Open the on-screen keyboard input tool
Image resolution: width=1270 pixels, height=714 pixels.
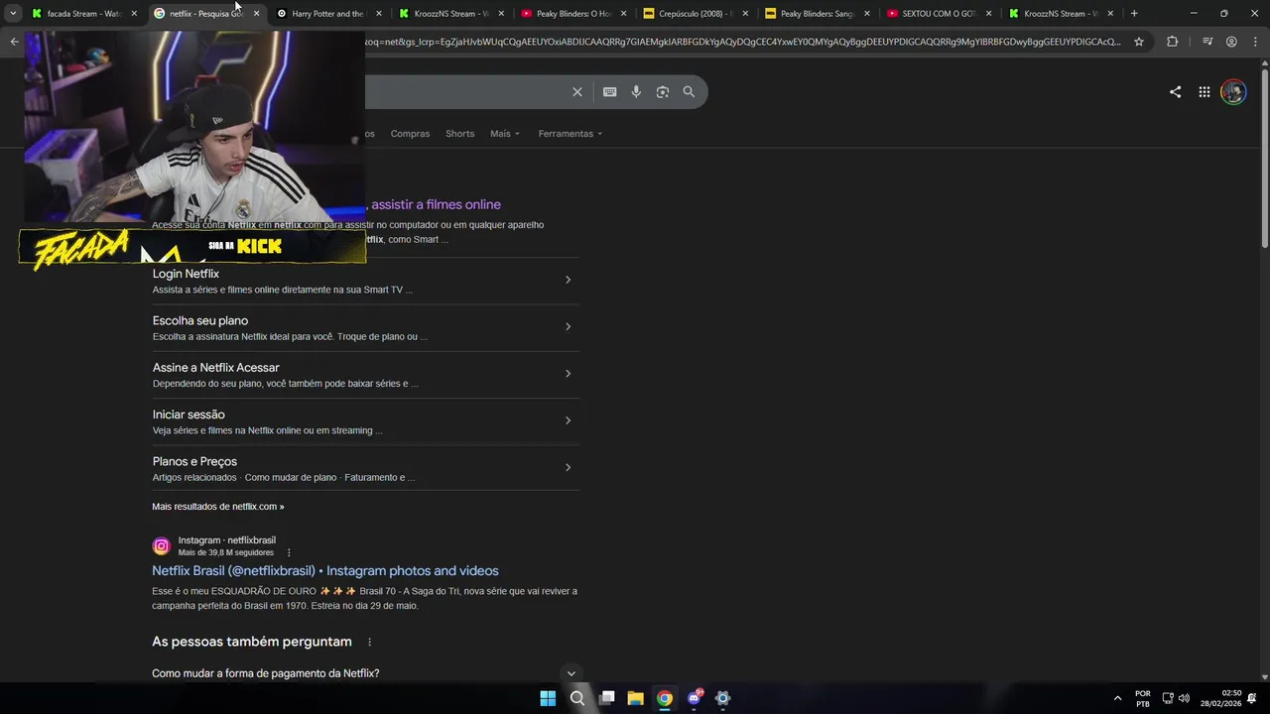tap(609, 92)
